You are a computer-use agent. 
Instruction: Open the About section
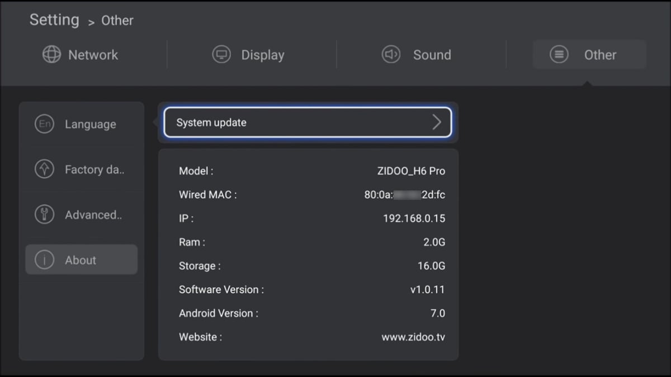tap(81, 260)
